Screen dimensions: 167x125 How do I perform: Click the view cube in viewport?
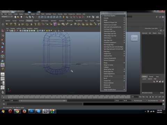[x=134, y=38]
